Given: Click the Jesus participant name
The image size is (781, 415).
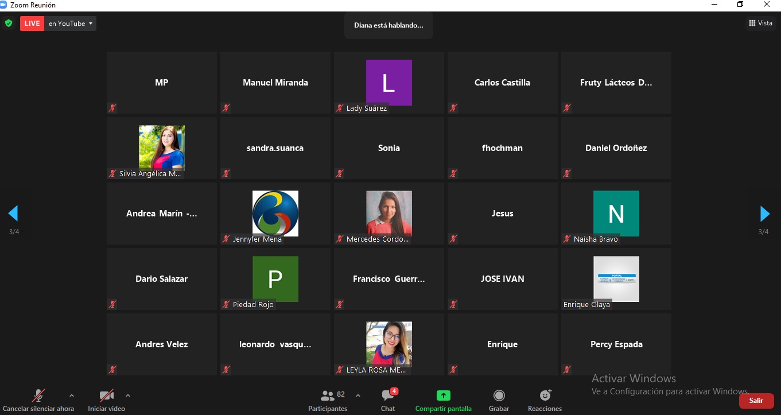Looking at the screenshot, I should pyautogui.click(x=503, y=214).
